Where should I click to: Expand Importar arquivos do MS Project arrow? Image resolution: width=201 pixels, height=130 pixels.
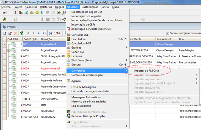[x=197, y=83]
